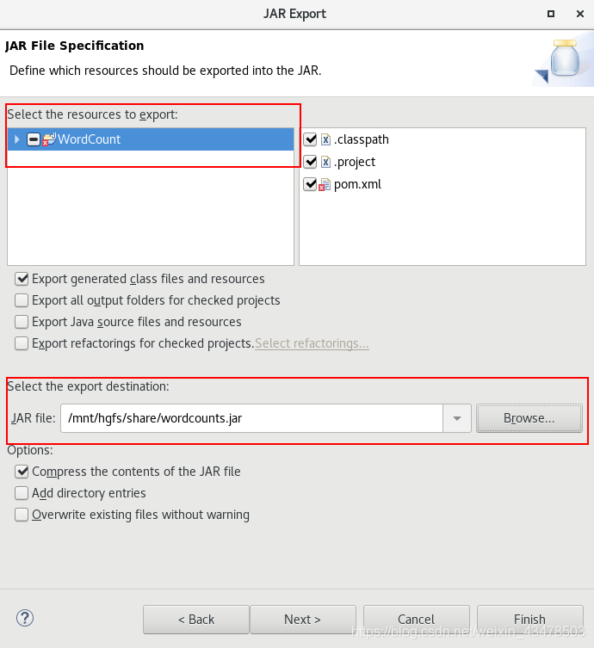Click the JAR jar-image icon in header
The height and width of the screenshot is (648, 594).
[565, 59]
